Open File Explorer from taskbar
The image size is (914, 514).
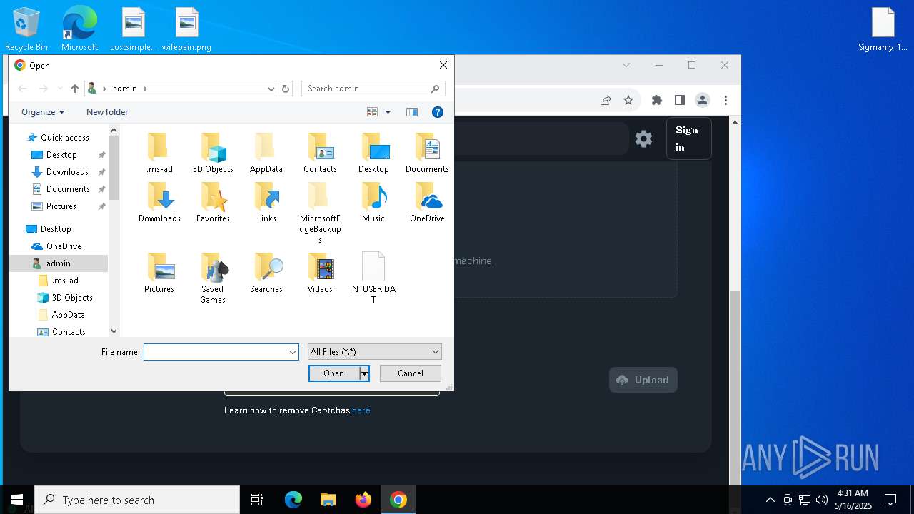[328, 500]
